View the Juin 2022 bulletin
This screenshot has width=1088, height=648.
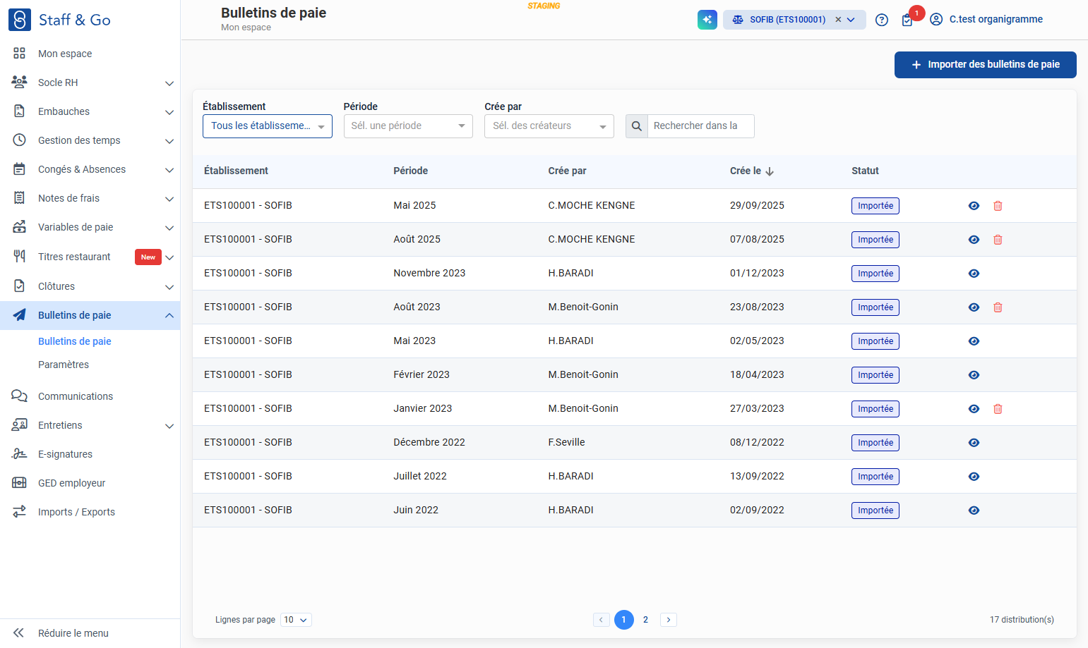(x=974, y=511)
